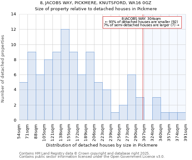Click the bar between 256sqm and 273sqm
The height and width of the screenshot is (160, 192).
(x=123, y=113)
